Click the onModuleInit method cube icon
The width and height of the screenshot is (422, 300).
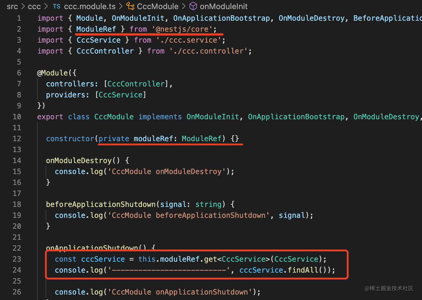[x=193, y=6]
